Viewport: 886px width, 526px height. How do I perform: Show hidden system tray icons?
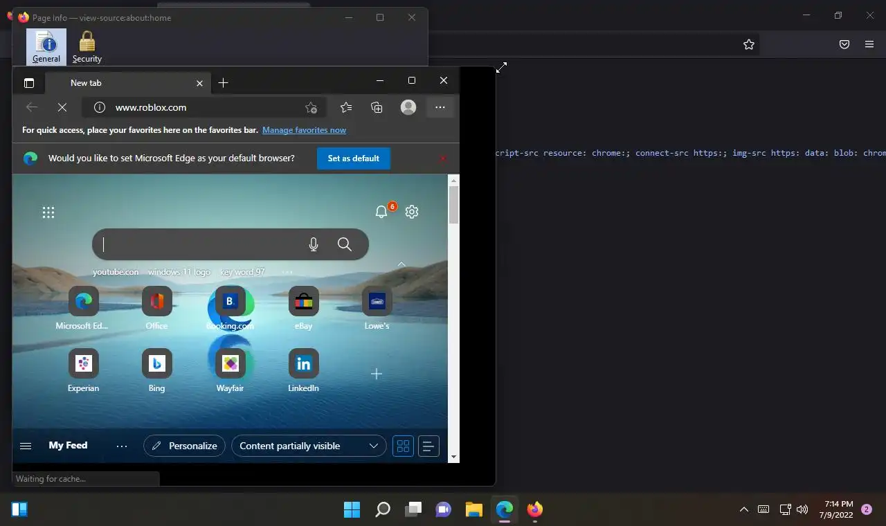[744, 510]
